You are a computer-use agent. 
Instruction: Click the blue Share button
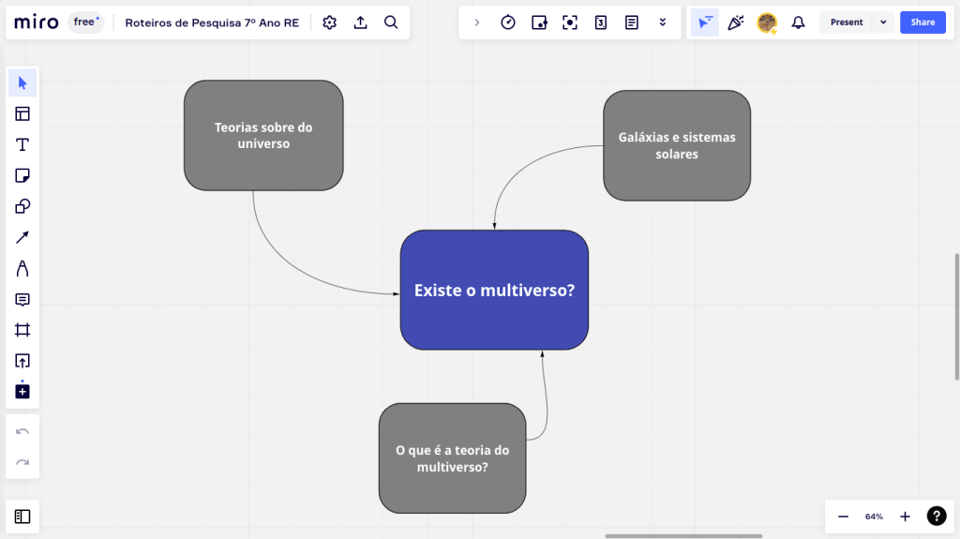(x=922, y=22)
